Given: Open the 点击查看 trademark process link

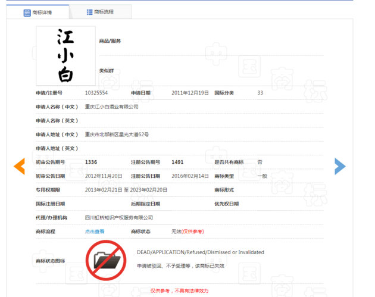Looking at the screenshot, I should 95,232.
